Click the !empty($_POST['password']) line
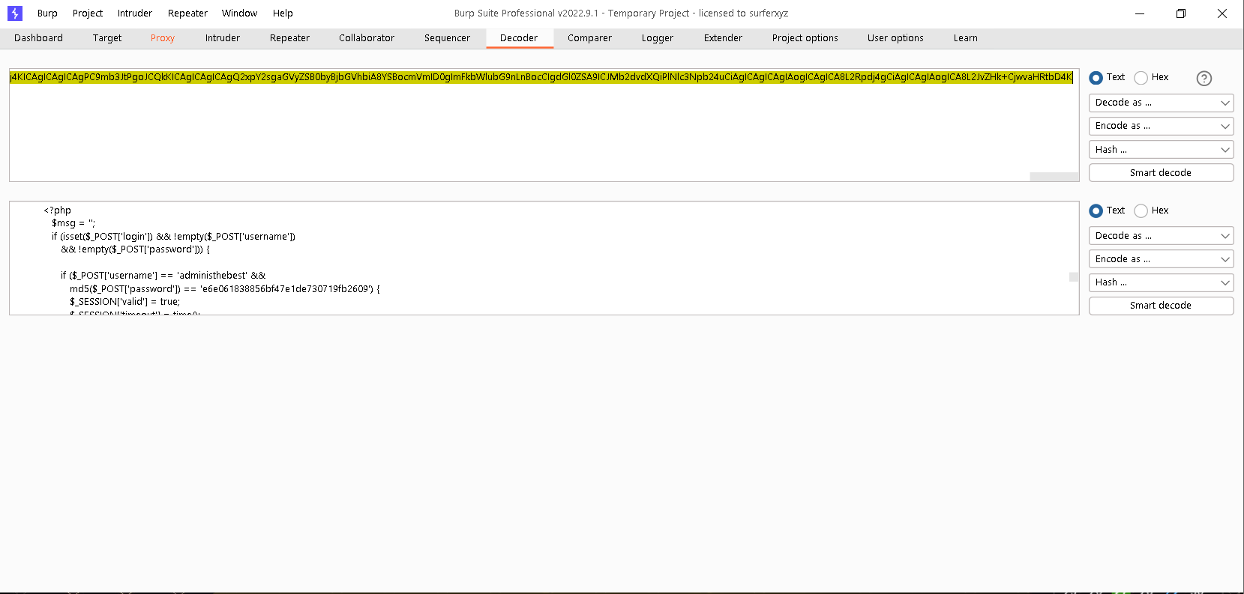The height and width of the screenshot is (594, 1244). coord(135,249)
